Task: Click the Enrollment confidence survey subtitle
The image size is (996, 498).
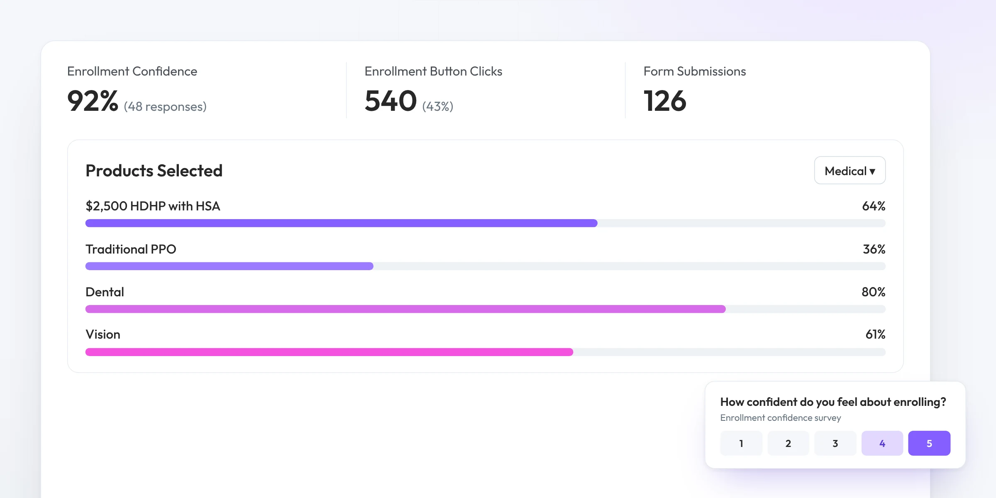Action: (x=781, y=418)
